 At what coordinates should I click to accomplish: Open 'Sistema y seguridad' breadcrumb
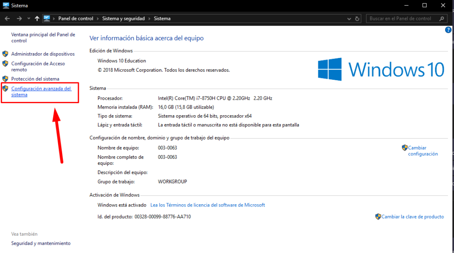point(123,19)
